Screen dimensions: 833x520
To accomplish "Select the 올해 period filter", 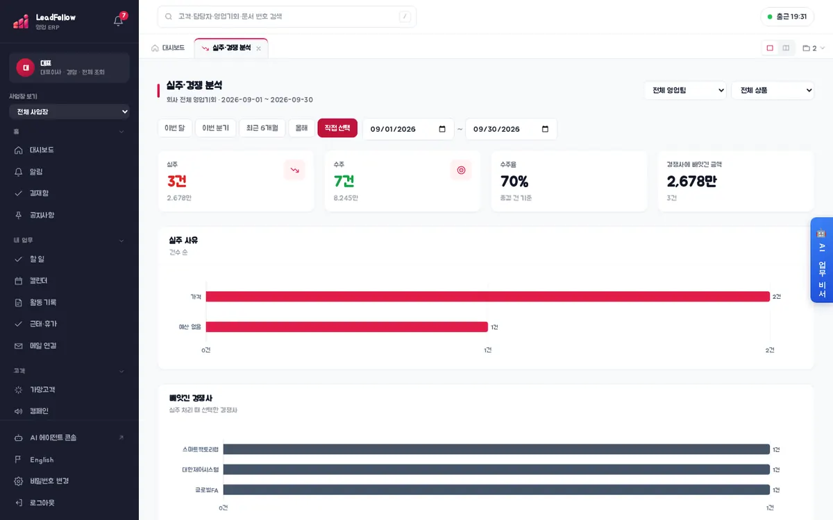I will tap(301, 128).
